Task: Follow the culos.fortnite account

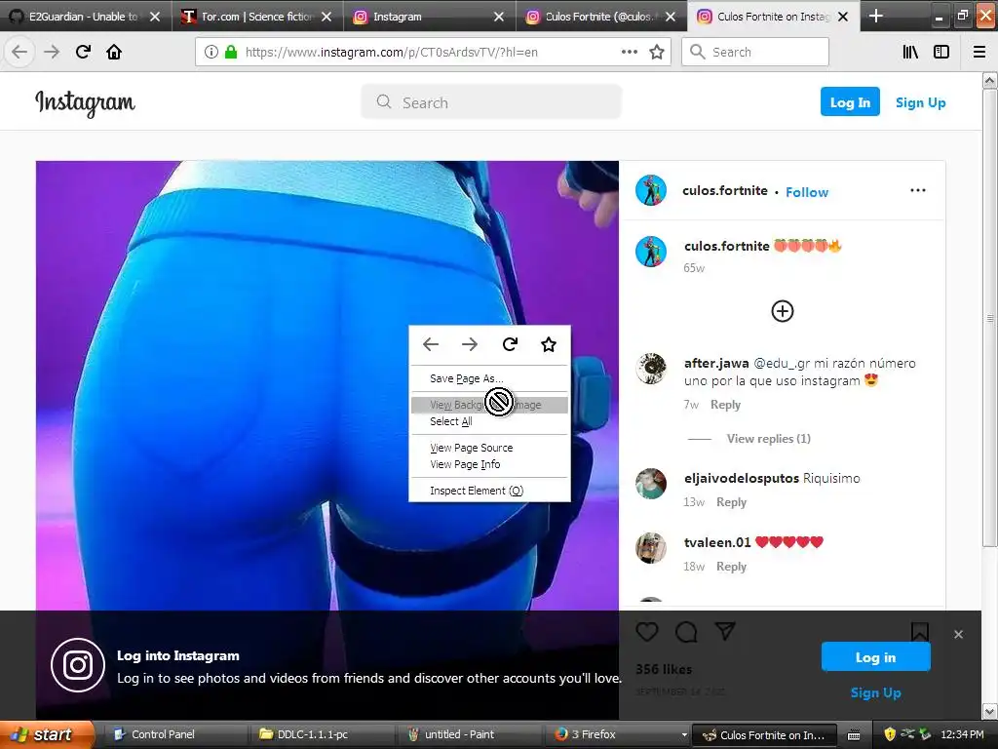Action: click(806, 192)
